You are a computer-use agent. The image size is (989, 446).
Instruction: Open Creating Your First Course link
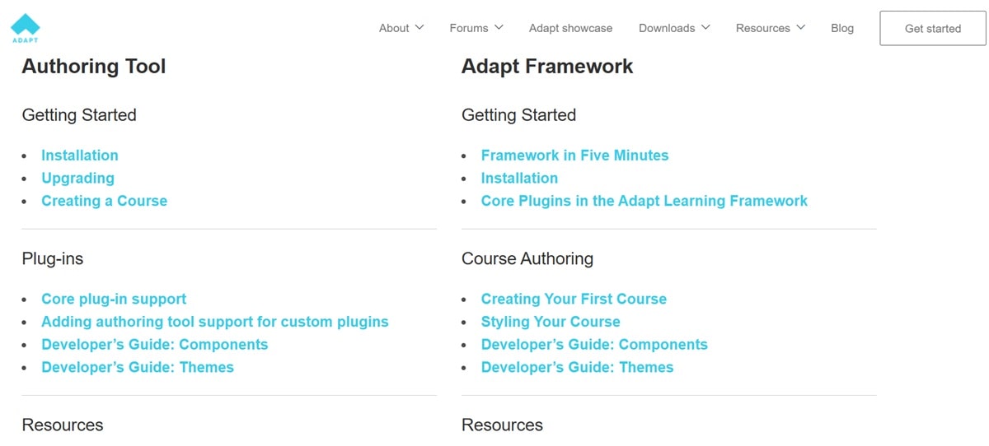click(x=574, y=299)
